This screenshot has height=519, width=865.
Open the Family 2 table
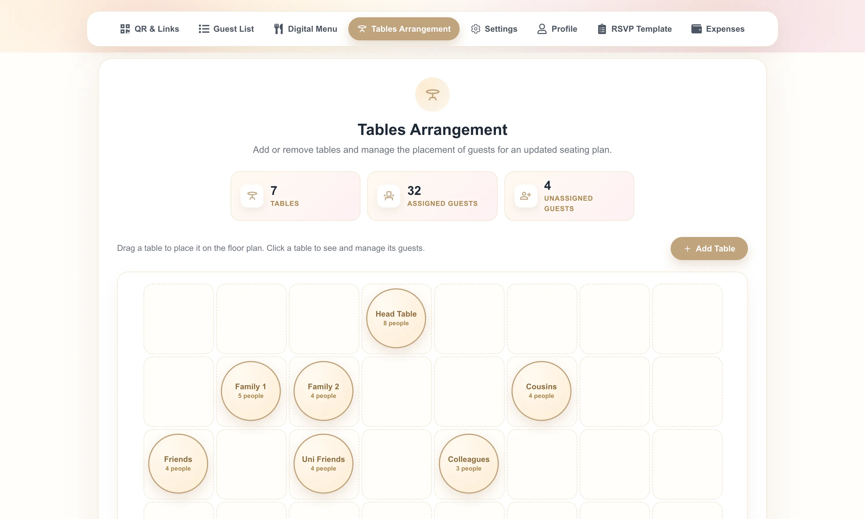coord(324,391)
